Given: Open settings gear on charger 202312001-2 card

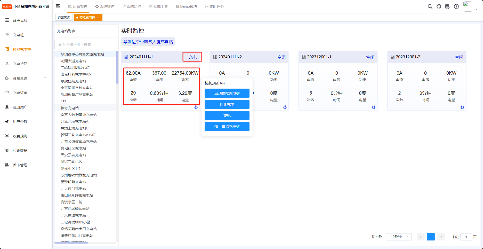Looking at the screenshot, I should (462, 107).
